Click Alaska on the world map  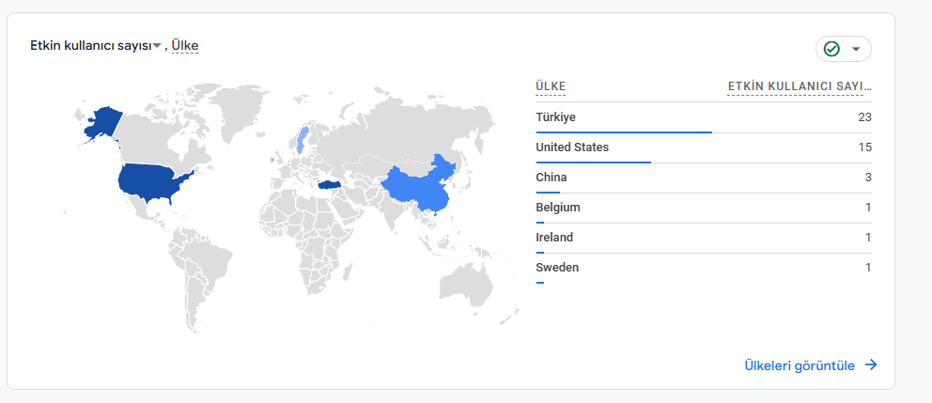102,123
